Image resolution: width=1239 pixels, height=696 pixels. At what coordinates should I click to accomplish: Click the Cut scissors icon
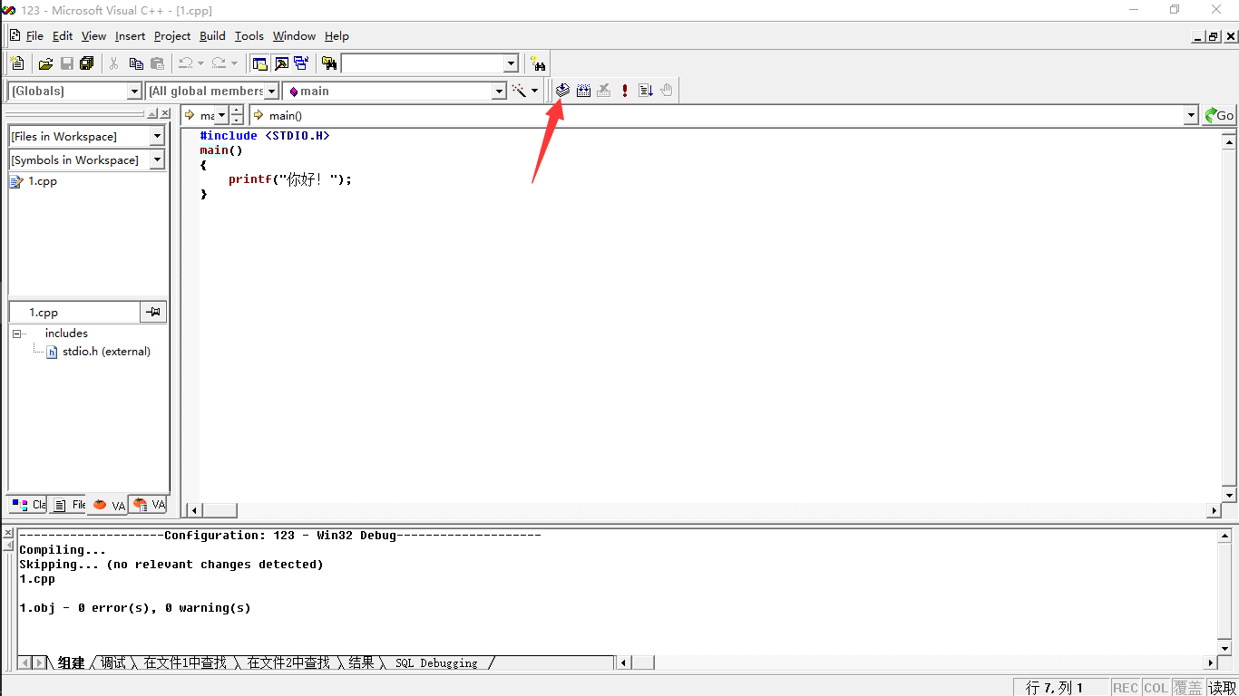114,63
